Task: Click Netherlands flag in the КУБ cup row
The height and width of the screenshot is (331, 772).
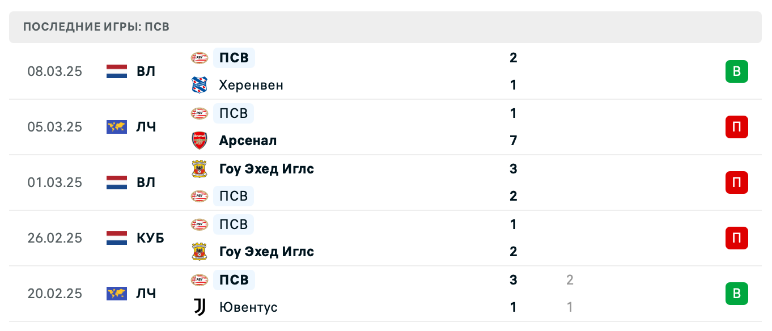Action: (117, 238)
